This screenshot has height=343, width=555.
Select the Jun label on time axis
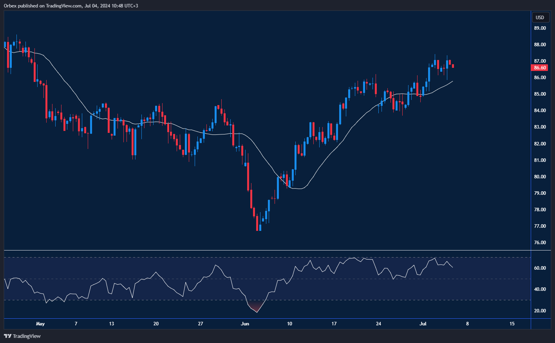pyautogui.click(x=245, y=324)
